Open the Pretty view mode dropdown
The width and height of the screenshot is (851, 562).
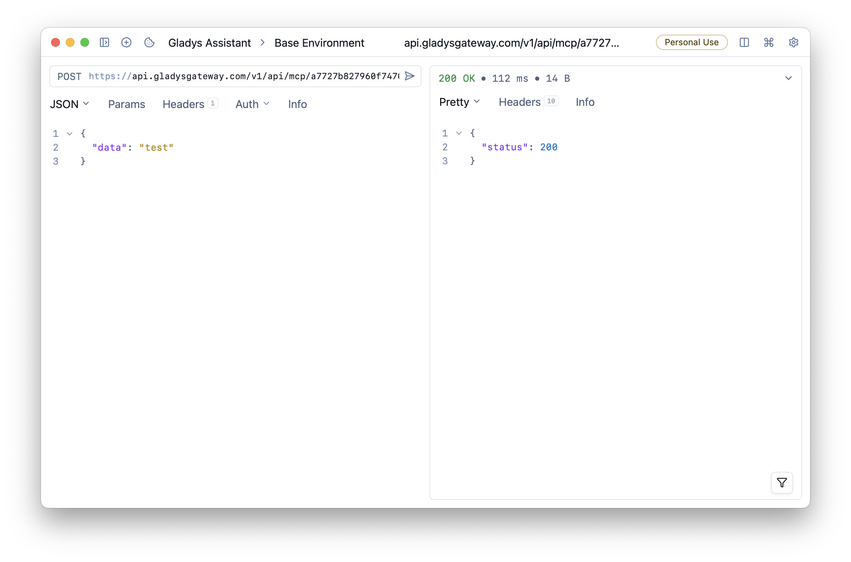459,102
